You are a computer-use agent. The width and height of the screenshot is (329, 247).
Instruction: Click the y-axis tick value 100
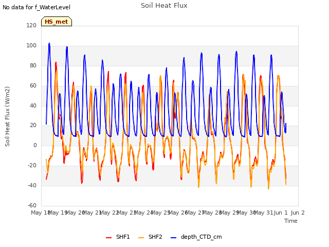[x=31, y=45]
